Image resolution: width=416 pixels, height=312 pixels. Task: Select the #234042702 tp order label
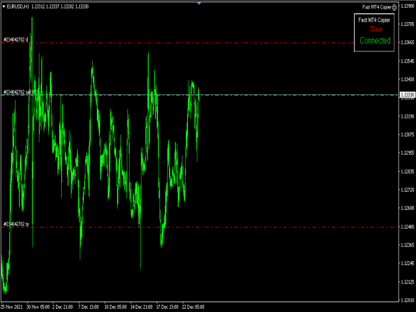(x=16, y=224)
